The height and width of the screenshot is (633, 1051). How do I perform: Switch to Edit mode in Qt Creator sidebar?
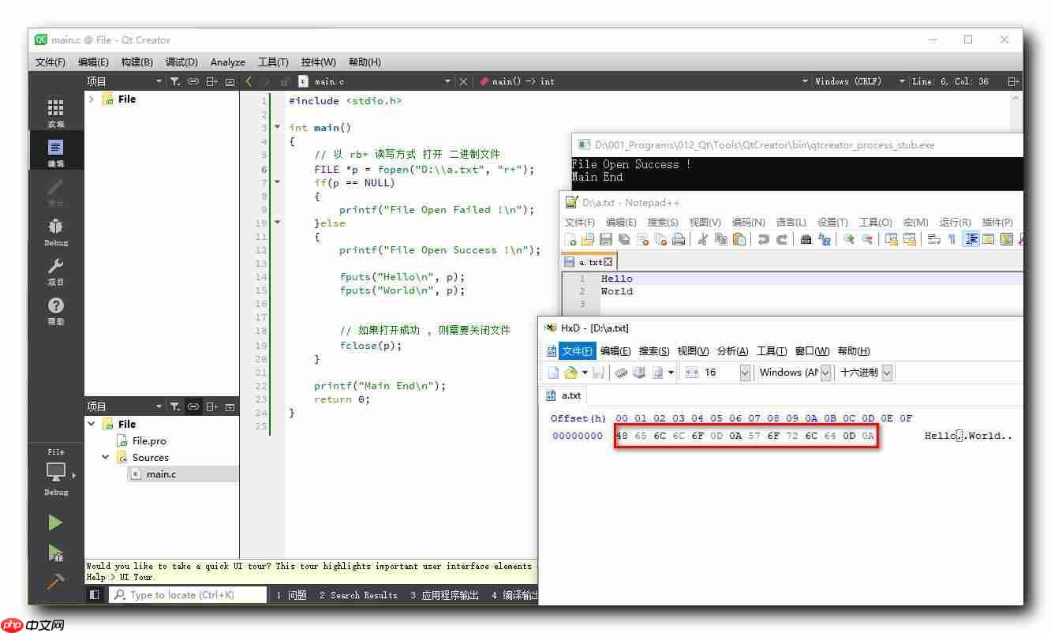click(55, 152)
